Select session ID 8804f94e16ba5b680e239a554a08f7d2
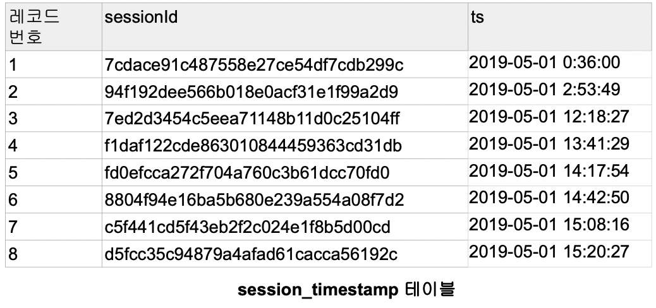The width and height of the screenshot is (656, 308). (x=254, y=200)
